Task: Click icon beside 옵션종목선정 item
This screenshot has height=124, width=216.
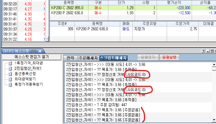Action: pyautogui.click(x=11, y=74)
